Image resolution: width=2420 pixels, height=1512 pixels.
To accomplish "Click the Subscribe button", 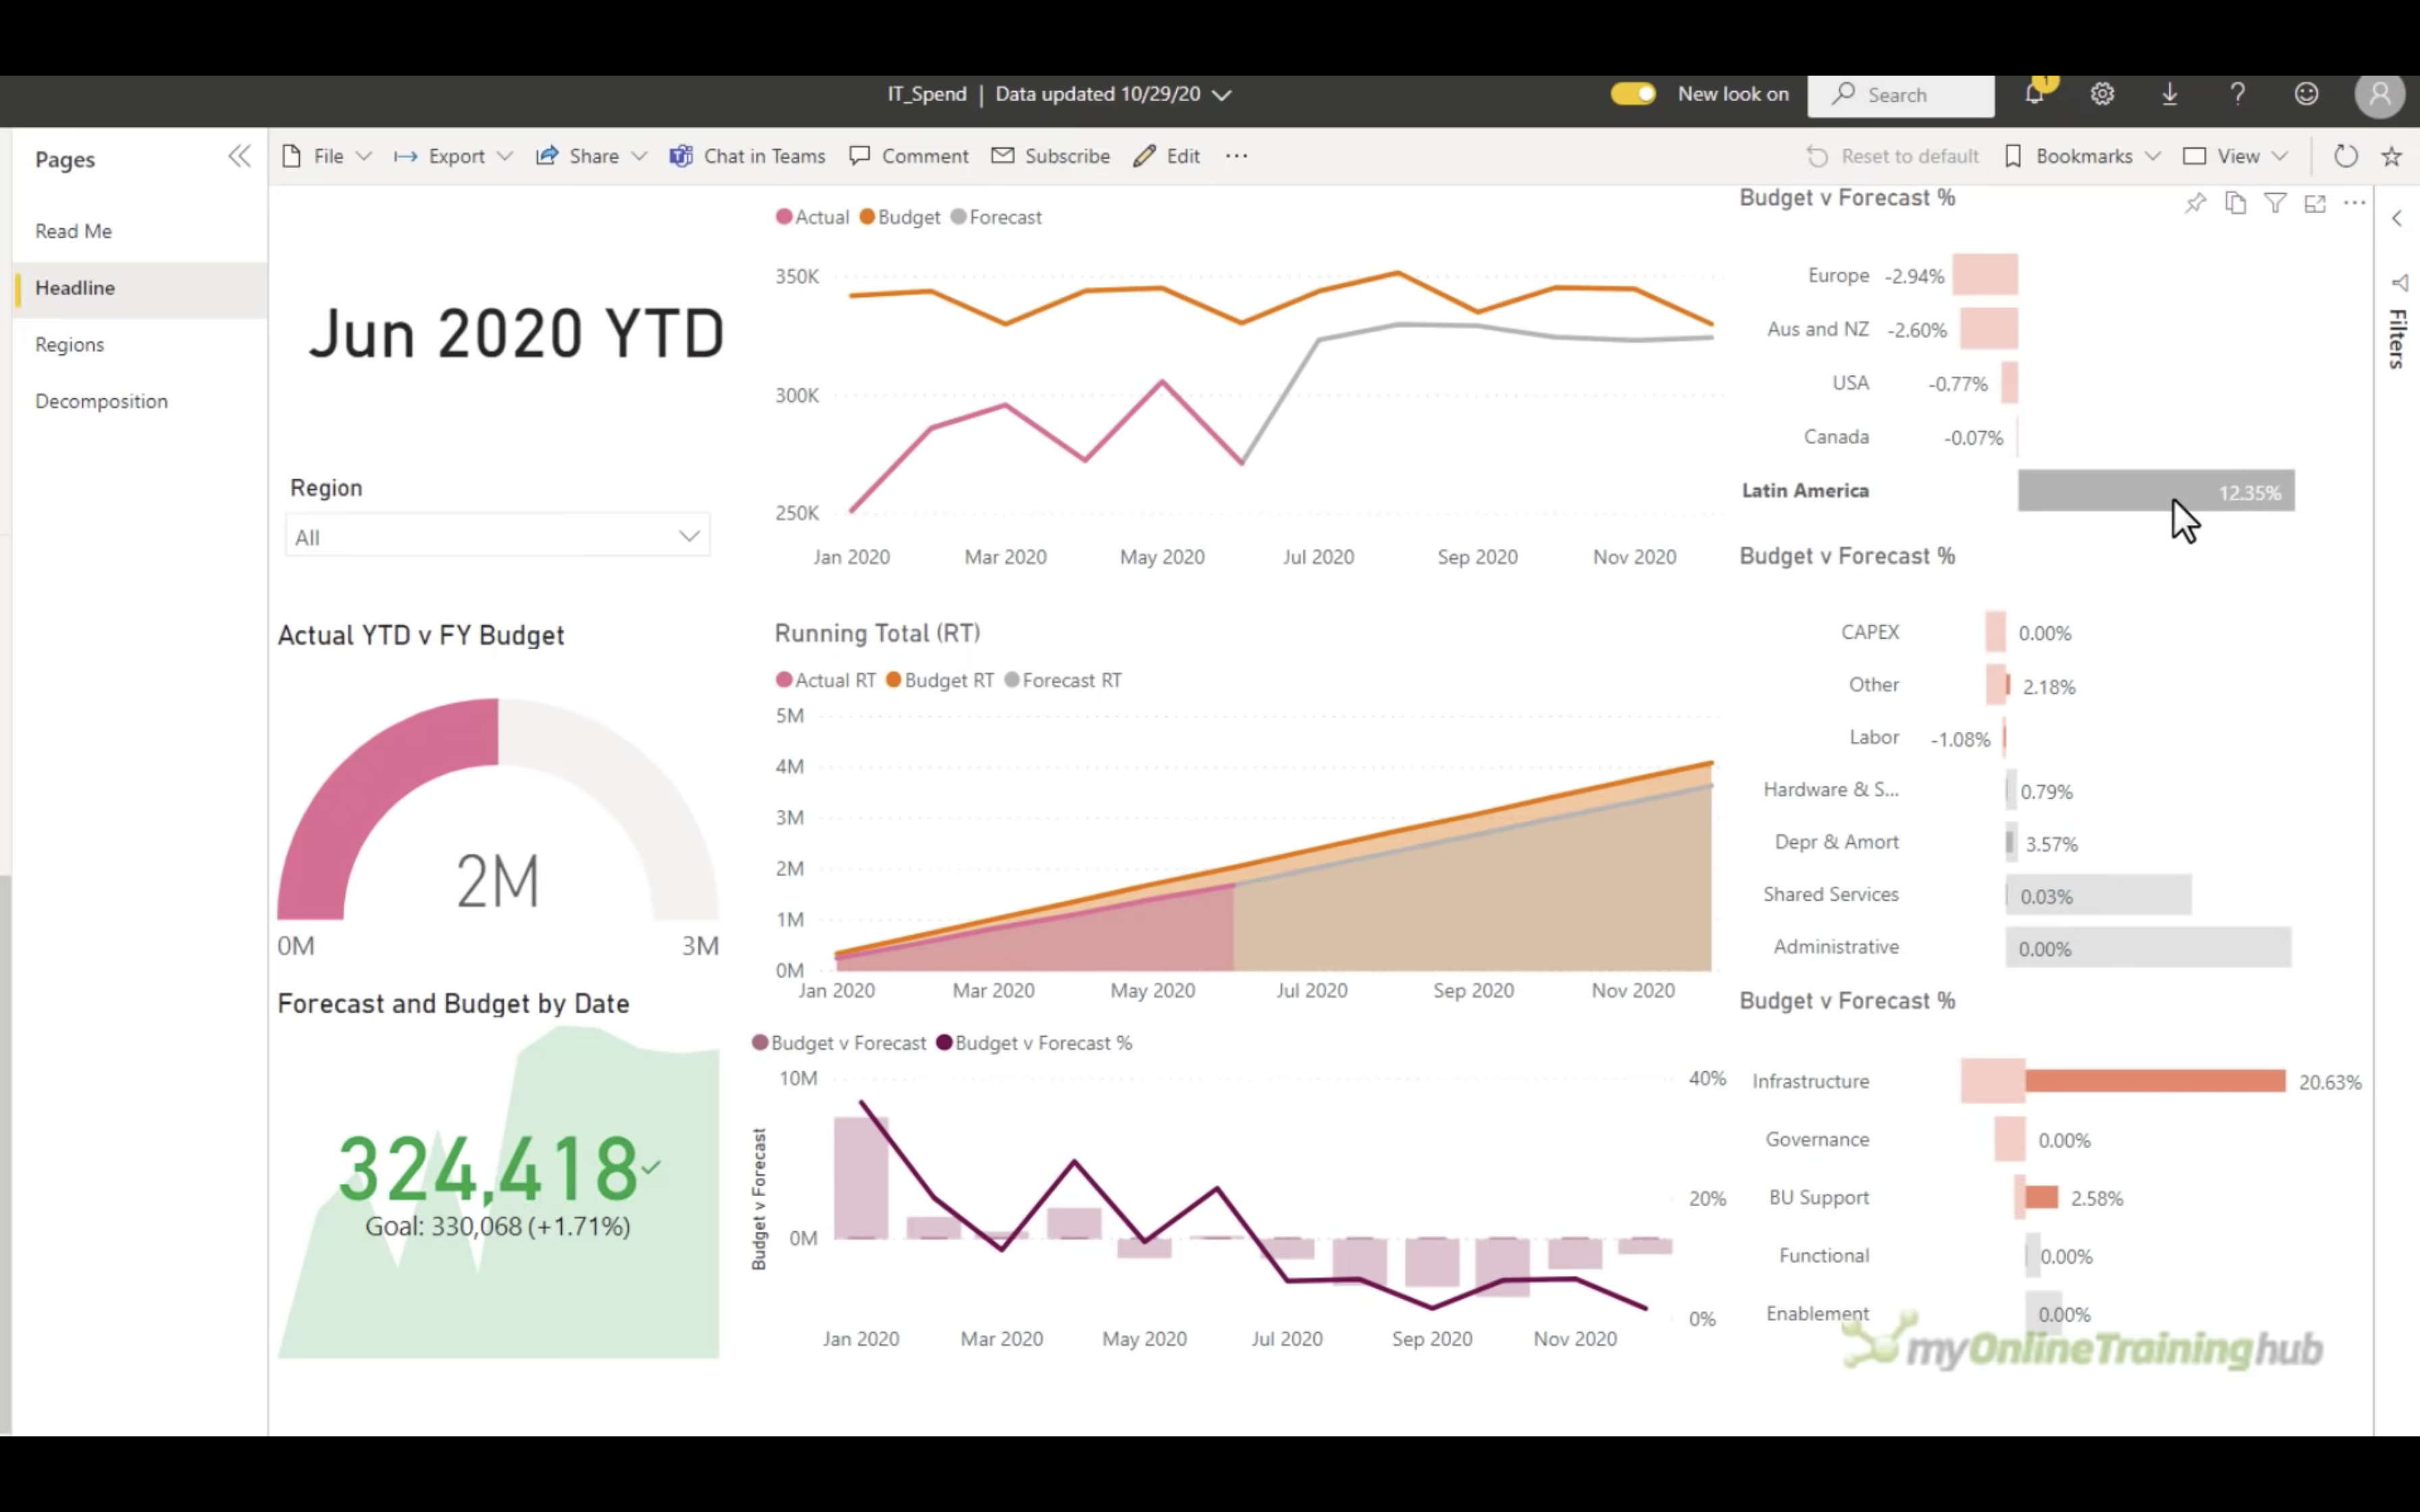I will [1051, 156].
